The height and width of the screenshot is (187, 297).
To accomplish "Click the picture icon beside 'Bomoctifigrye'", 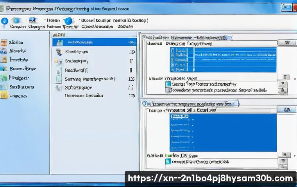I will pyautogui.click(x=4, y=69).
